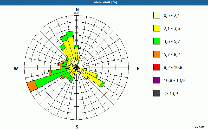
Task: Click the Windstatistik [%] title bar
Action: click(104, 2)
